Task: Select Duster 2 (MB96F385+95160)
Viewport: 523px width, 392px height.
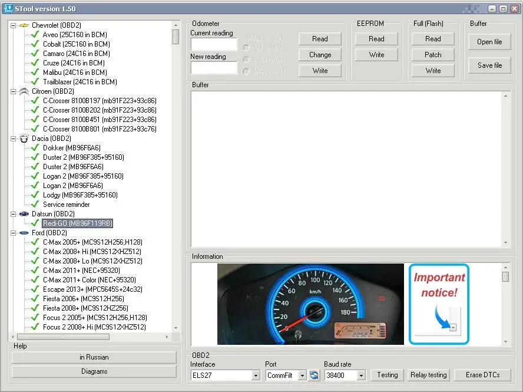Action: click(84, 157)
